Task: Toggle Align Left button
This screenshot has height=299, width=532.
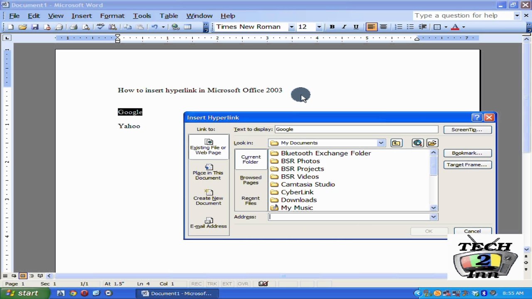Action: click(371, 27)
